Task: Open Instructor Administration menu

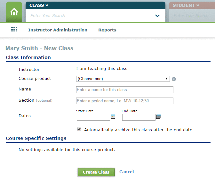Action: pos(58,30)
